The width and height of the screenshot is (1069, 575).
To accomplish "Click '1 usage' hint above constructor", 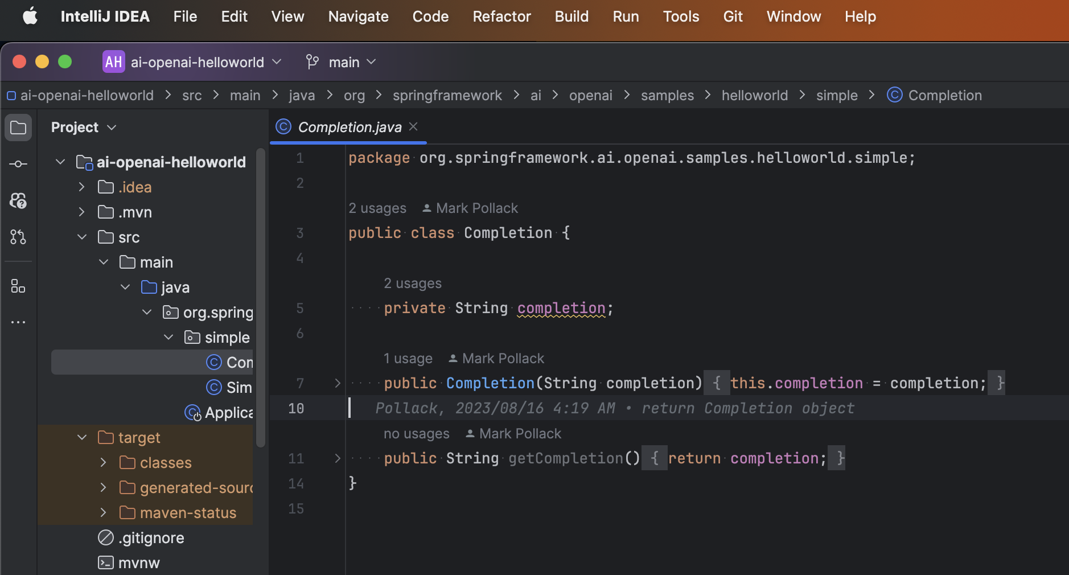I will [x=408, y=358].
